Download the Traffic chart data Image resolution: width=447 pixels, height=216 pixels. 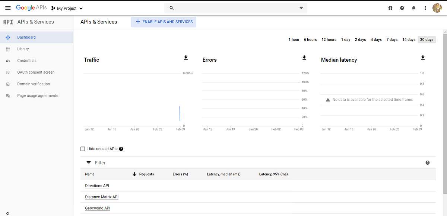point(186,58)
